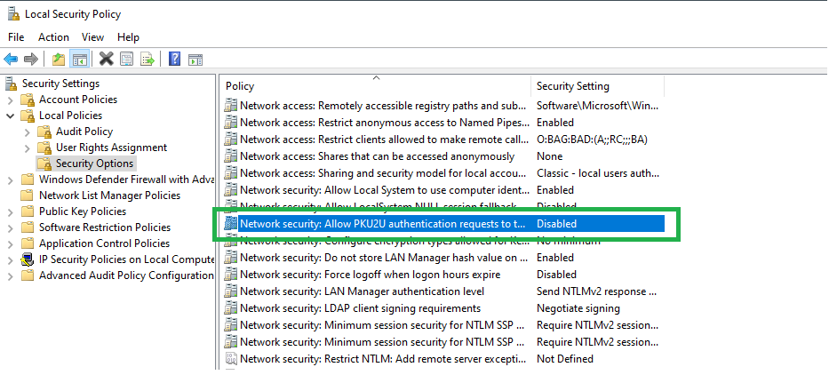Open Properties via the toolbar icon
829x375 pixels.
click(x=126, y=60)
